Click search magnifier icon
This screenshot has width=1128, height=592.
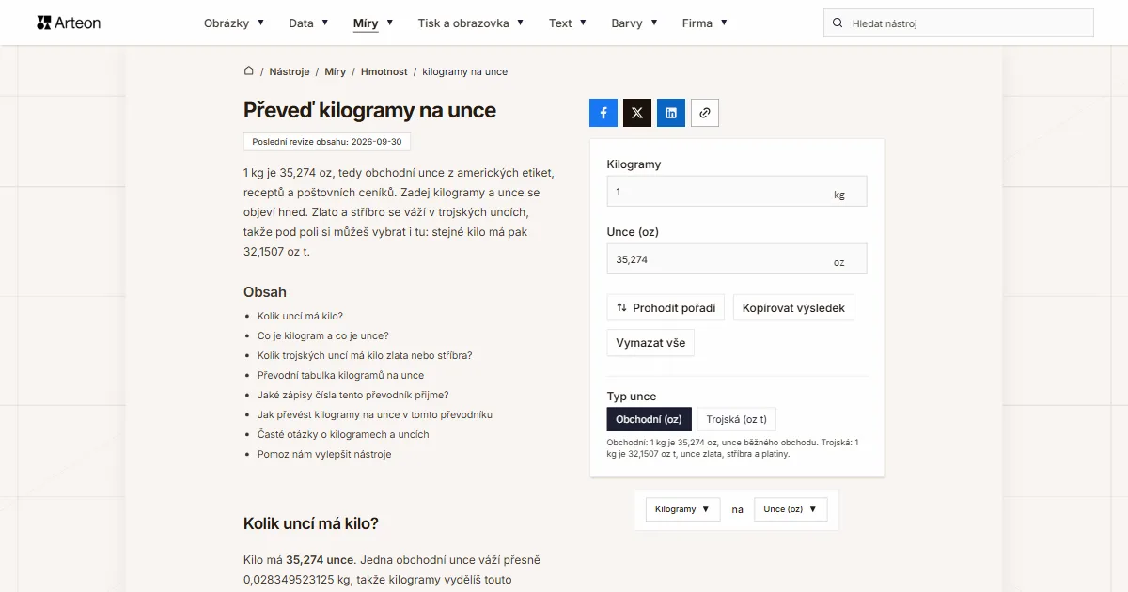tap(838, 23)
